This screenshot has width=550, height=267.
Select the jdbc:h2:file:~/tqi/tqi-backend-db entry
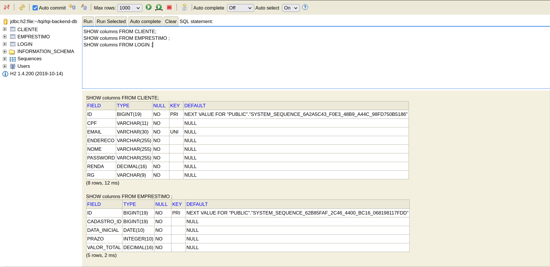pyautogui.click(x=44, y=21)
